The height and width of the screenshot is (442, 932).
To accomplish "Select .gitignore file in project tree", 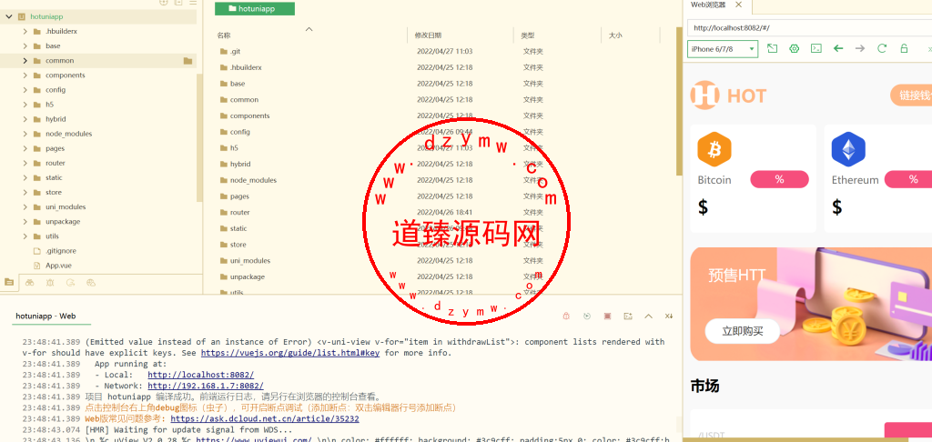I will tap(61, 251).
